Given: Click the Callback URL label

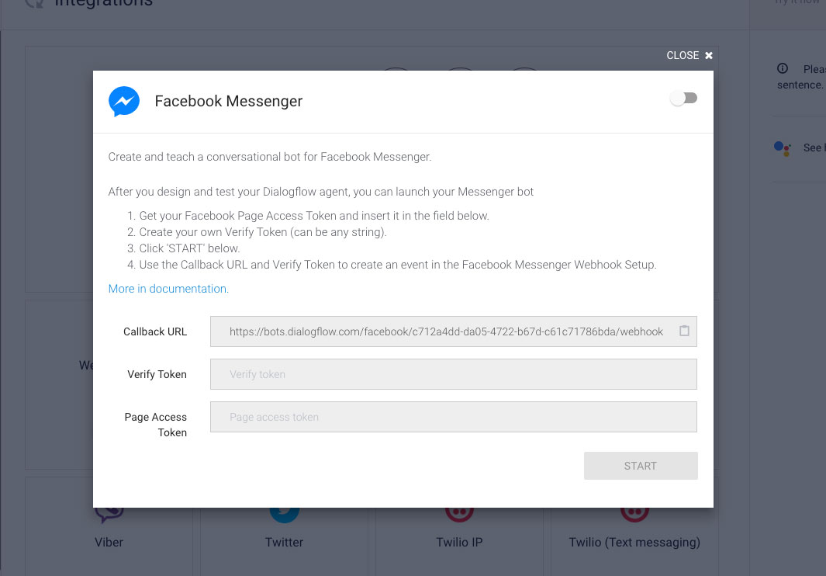Looking at the screenshot, I should (x=155, y=331).
